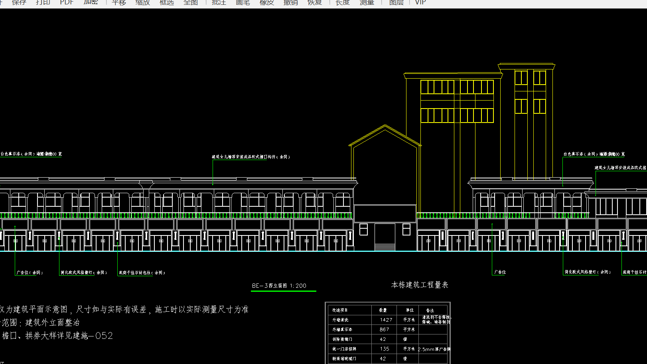This screenshot has width=647, height=364.
Task: Click 恢复 to redo
Action: (x=315, y=2)
